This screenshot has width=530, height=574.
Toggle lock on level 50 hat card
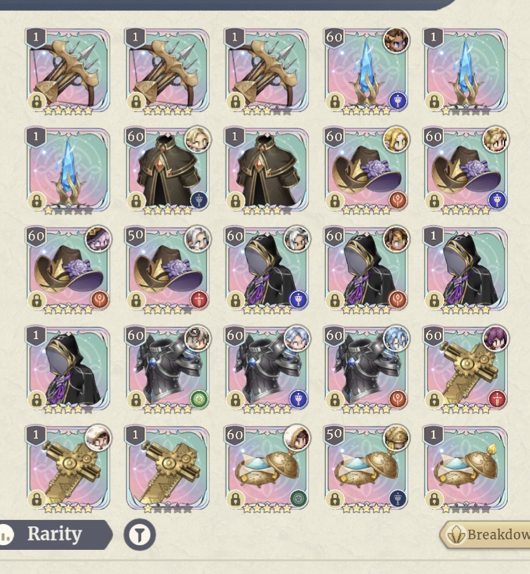point(136,301)
